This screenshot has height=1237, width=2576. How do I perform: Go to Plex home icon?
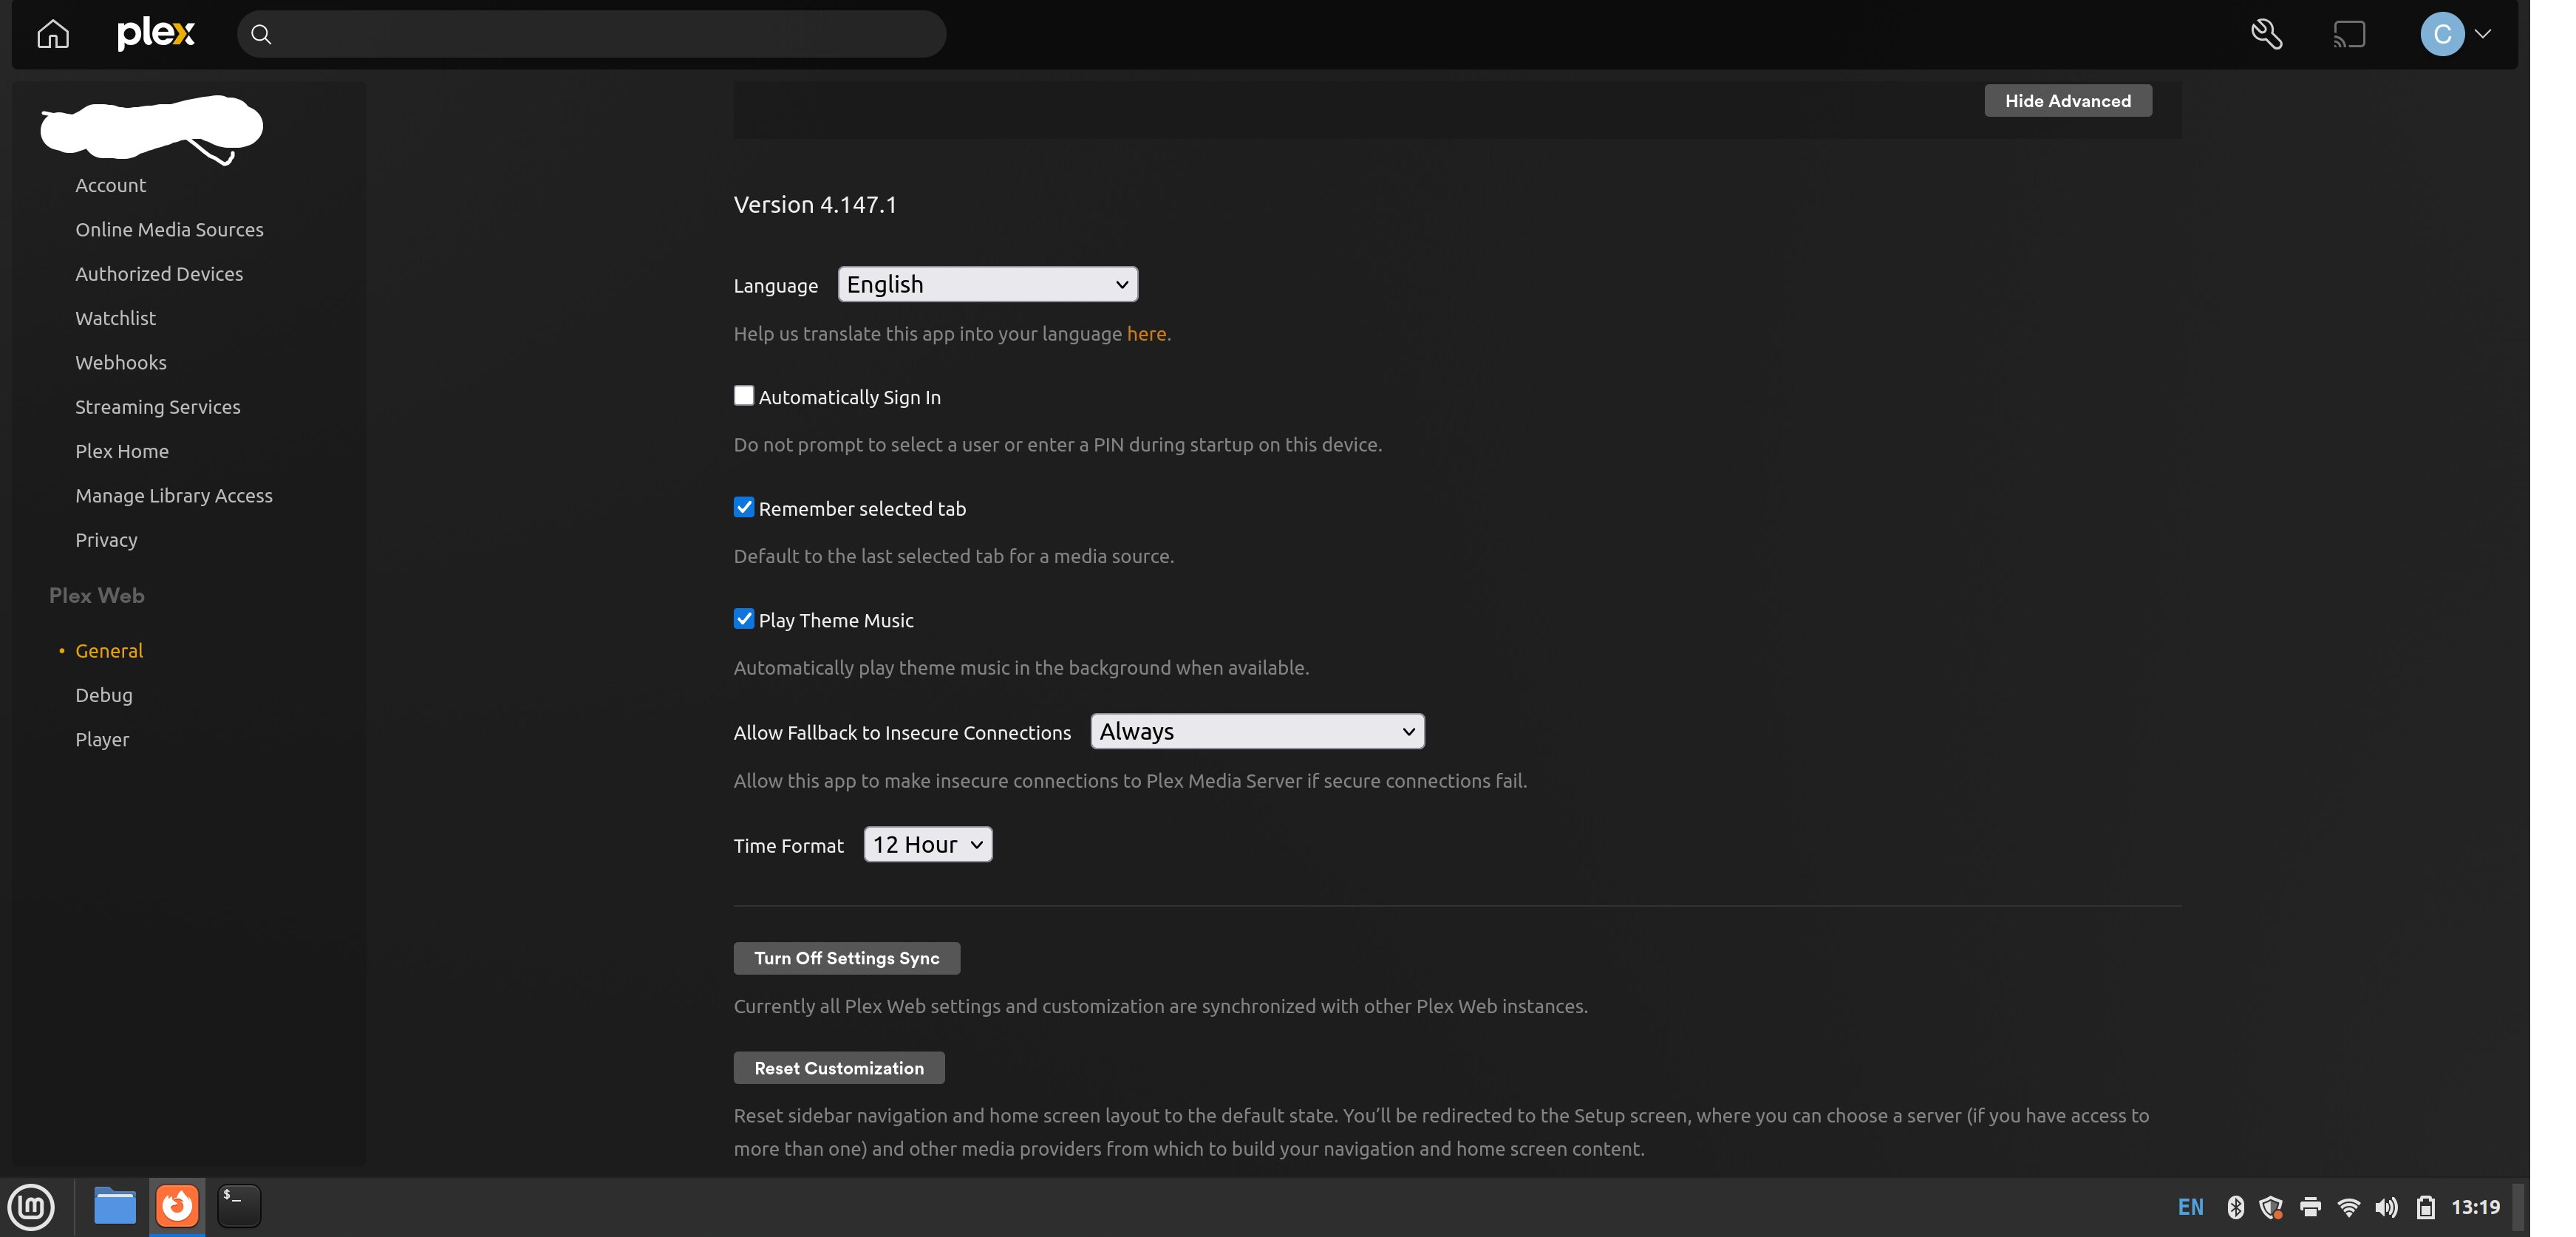click(53, 34)
